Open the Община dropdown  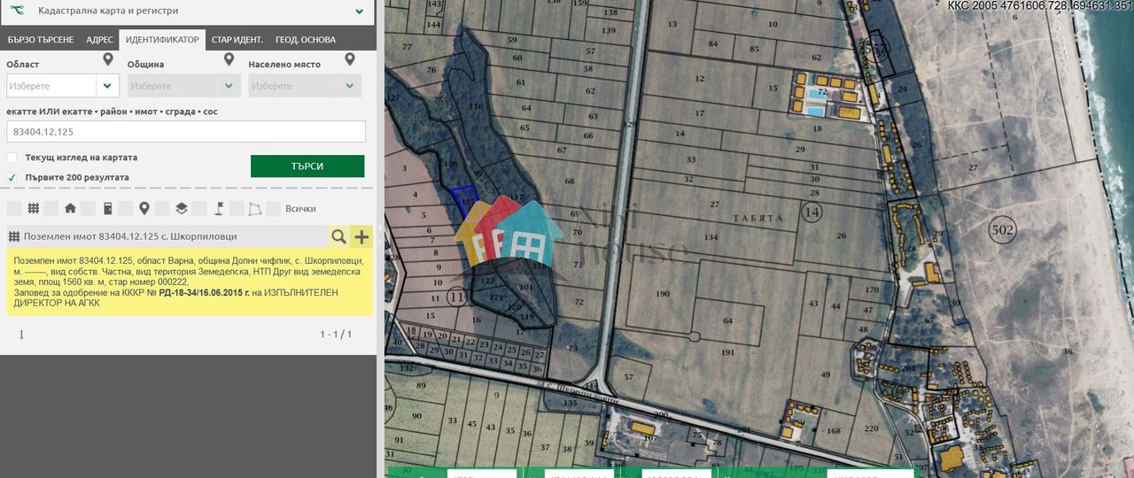point(184,86)
